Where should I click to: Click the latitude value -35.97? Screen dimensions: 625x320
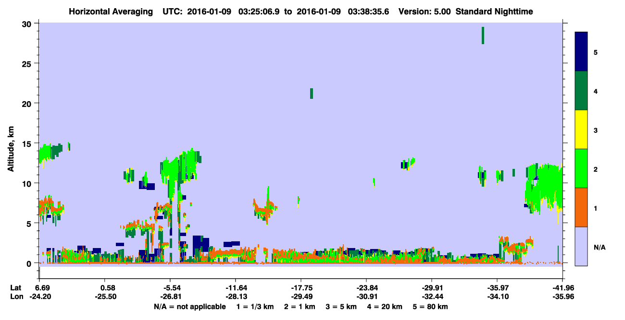click(x=497, y=288)
